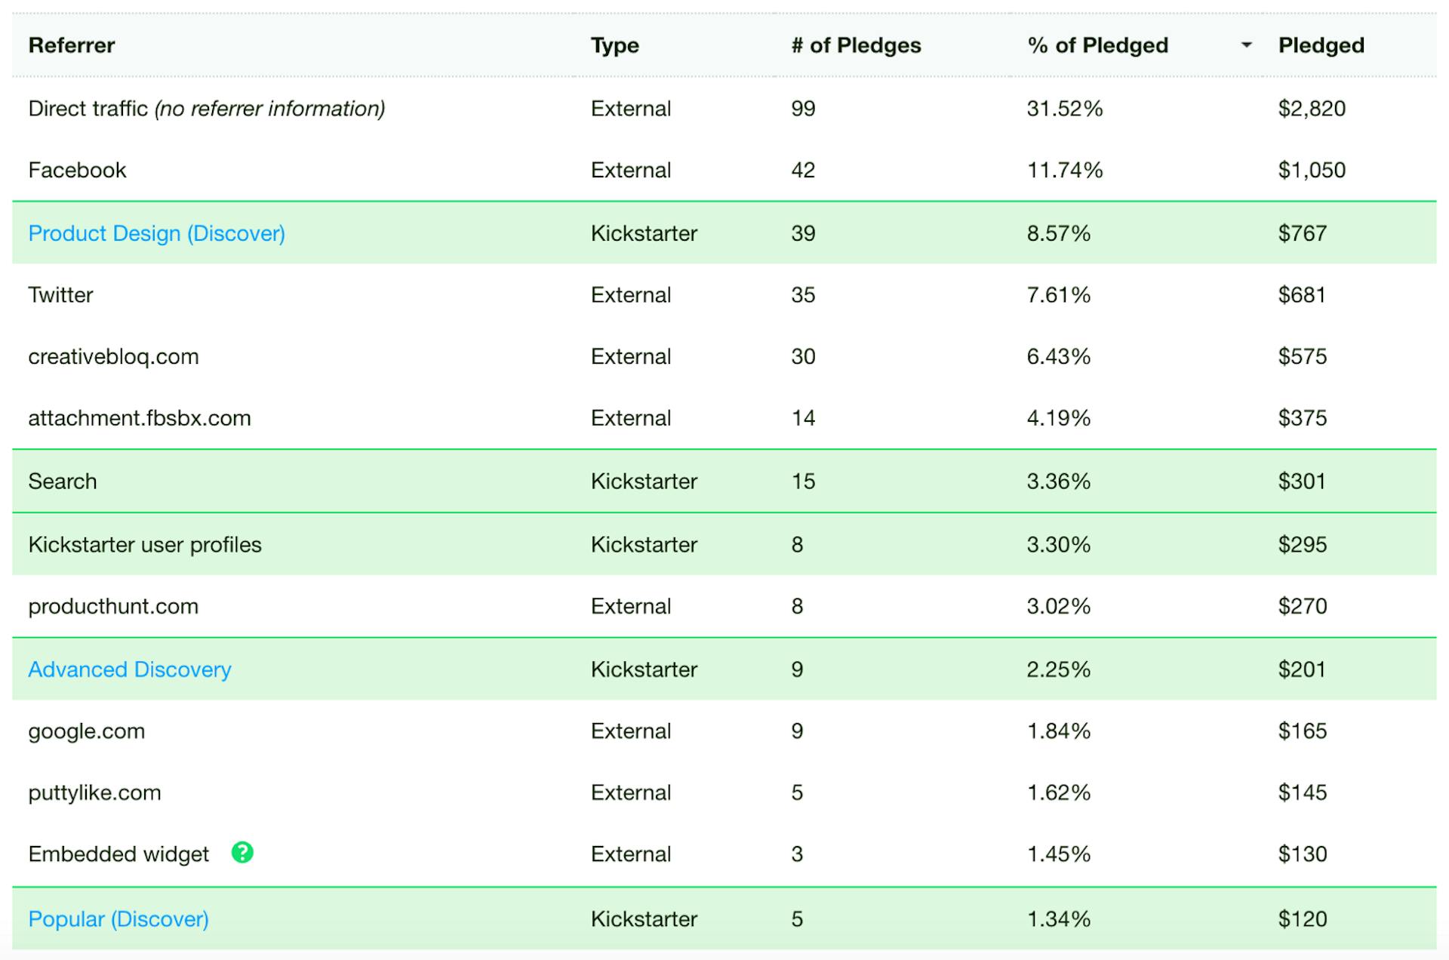Open the Product Design (Discover) link
Image resolution: width=1449 pixels, height=960 pixels.
point(156,233)
